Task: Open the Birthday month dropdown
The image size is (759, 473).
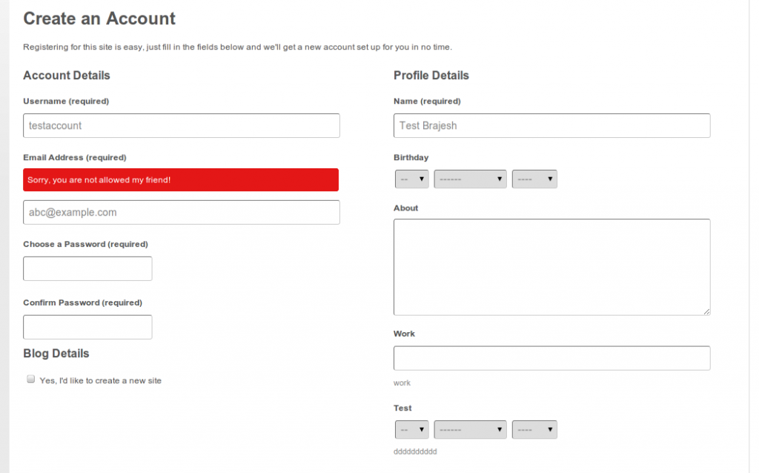Action: (x=470, y=179)
